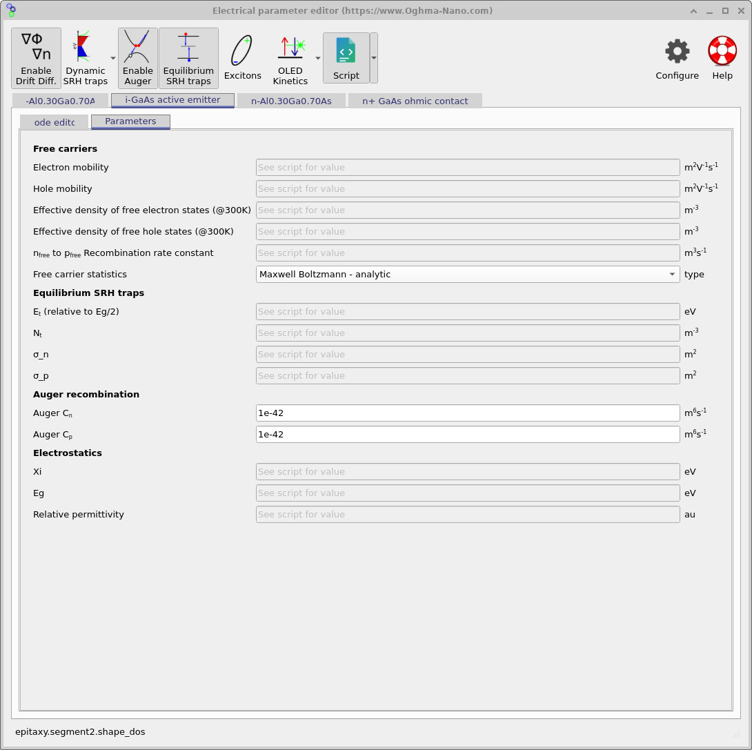The height and width of the screenshot is (750, 752).
Task: Open the Script button's dropdown arrow
Action: tap(374, 58)
